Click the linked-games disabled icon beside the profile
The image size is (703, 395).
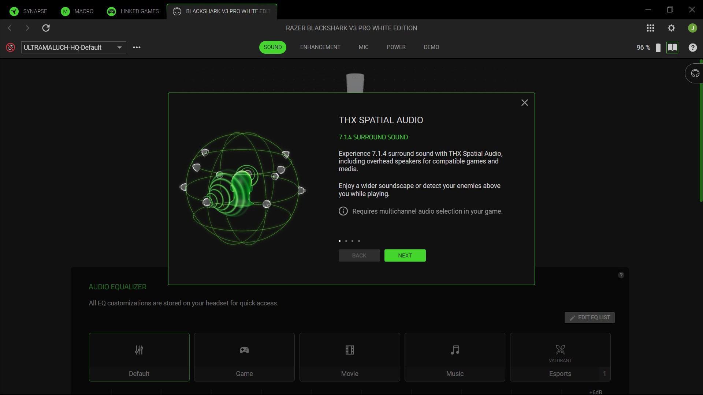tap(11, 47)
